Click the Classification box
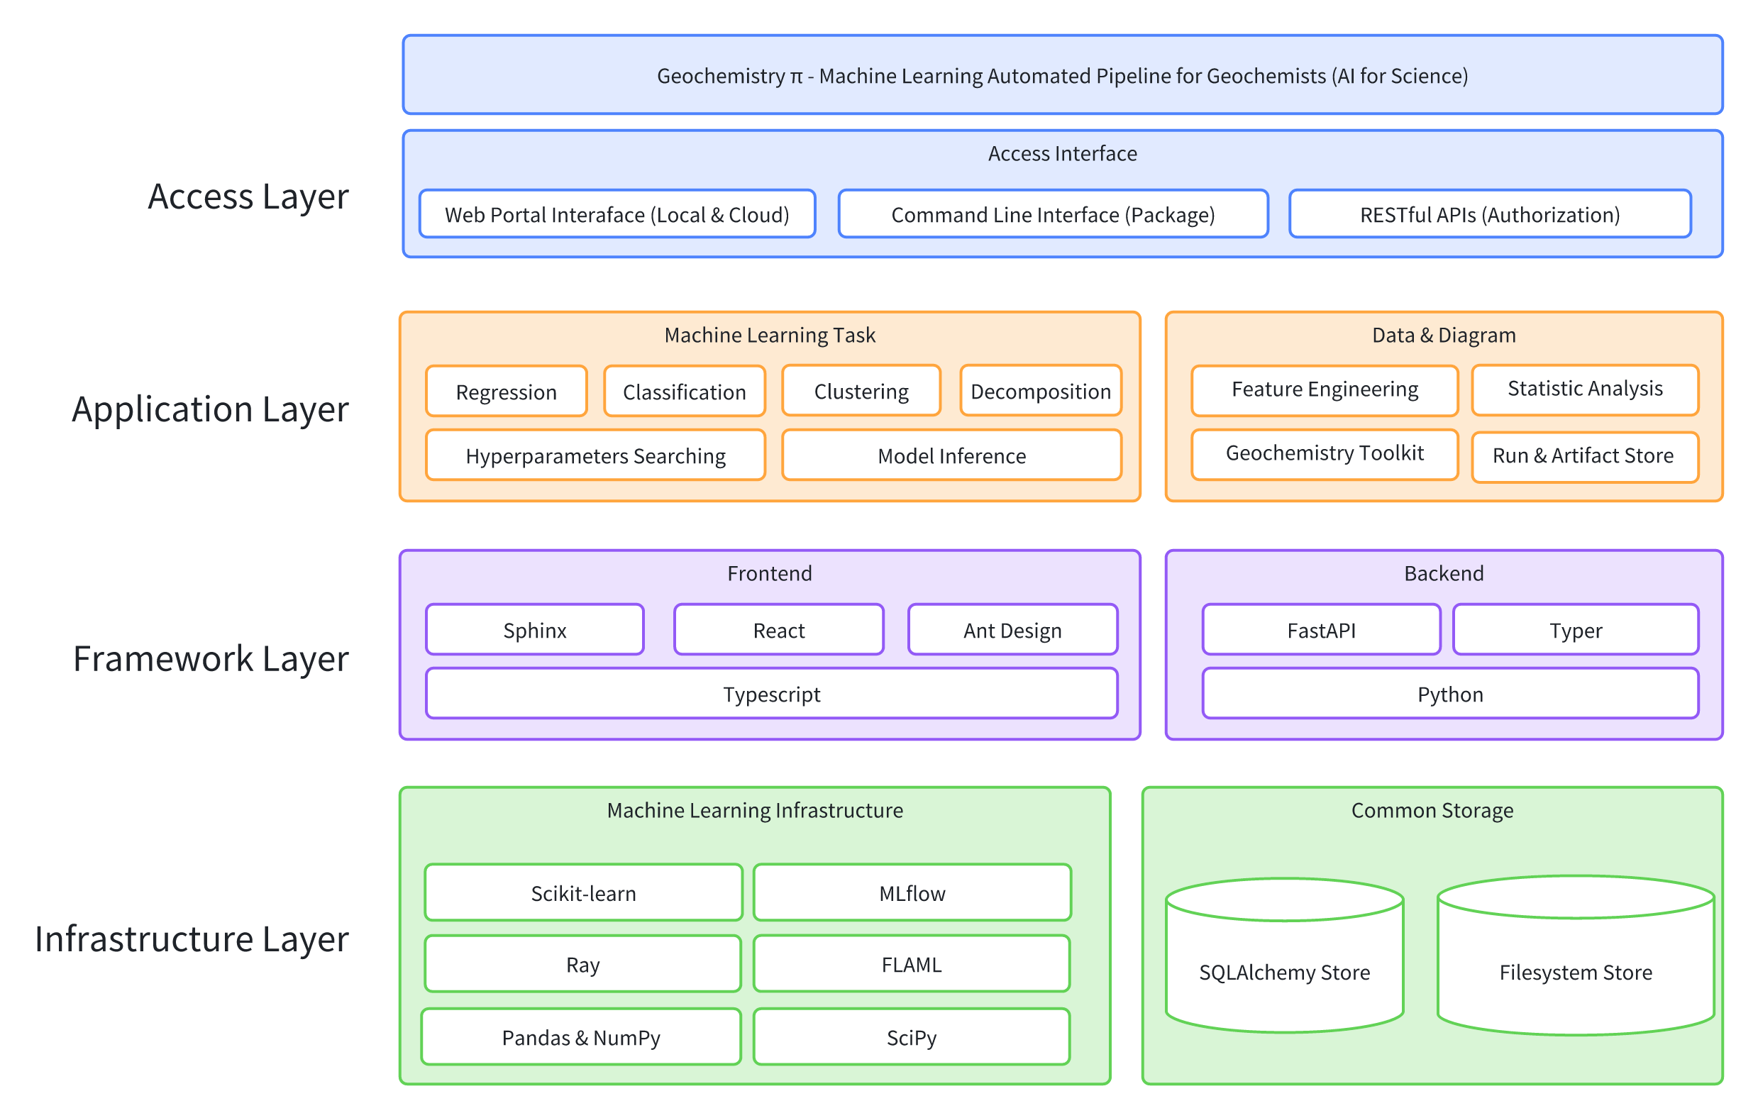This screenshot has height=1118, width=1758. coord(683,392)
